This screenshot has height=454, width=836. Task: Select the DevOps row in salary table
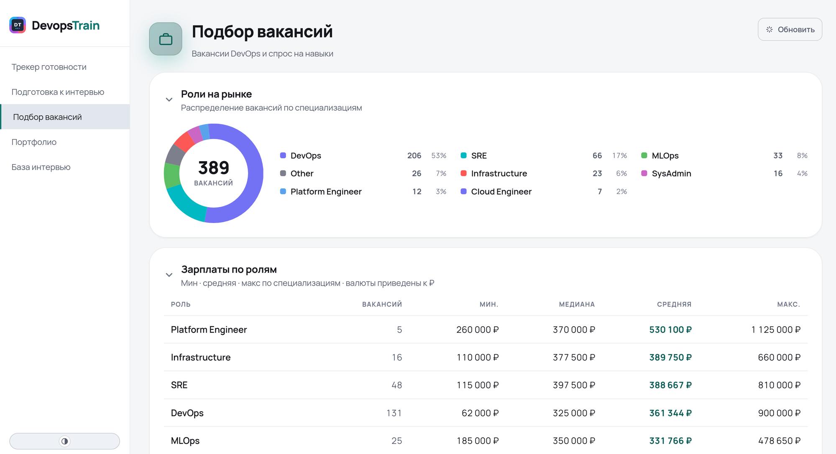[x=486, y=413]
